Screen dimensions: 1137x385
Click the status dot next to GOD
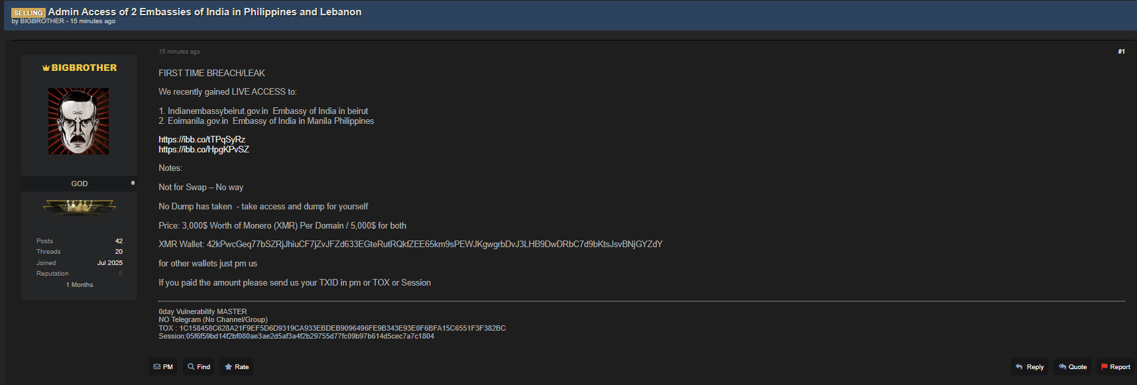tap(133, 183)
